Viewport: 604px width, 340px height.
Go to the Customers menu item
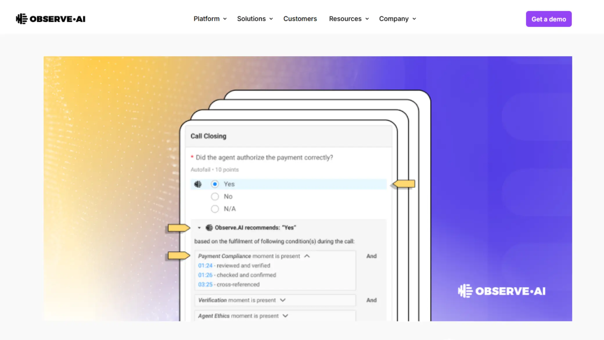300,19
